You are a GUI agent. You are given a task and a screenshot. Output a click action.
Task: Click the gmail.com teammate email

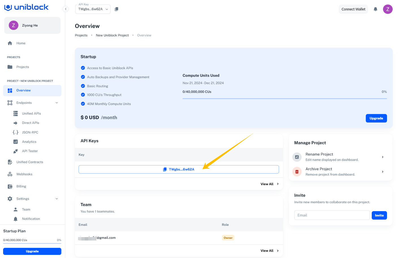click(97, 238)
